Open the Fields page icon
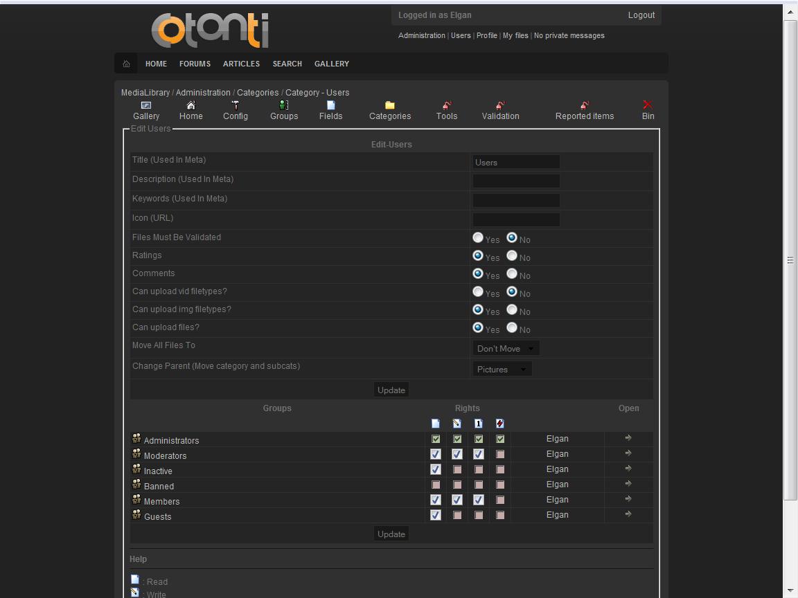This screenshot has height=598, width=798. click(x=330, y=106)
